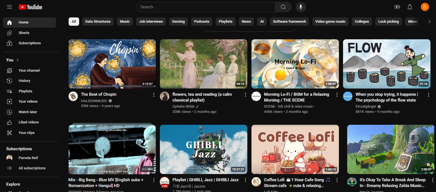Screen dimensions: 436x192
Task: Filter by Colleges chip
Action: point(362,22)
